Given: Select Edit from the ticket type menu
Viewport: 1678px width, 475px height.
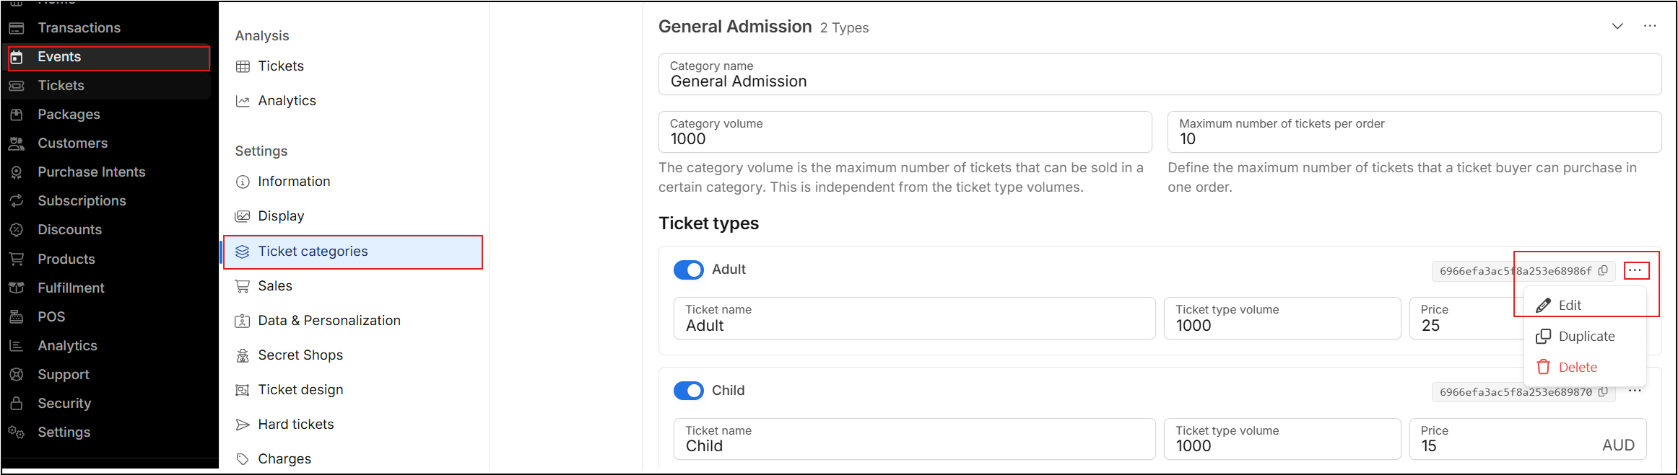Looking at the screenshot, I should 1569,305.
